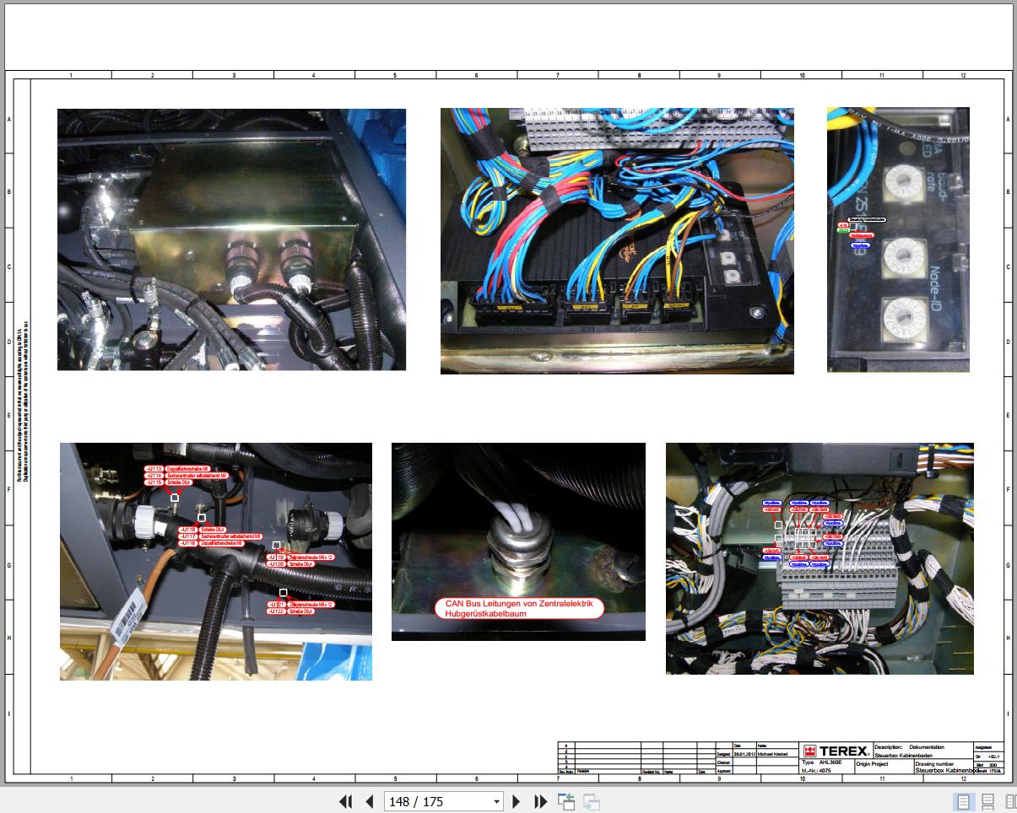Jump to the last page

(541, 802)
